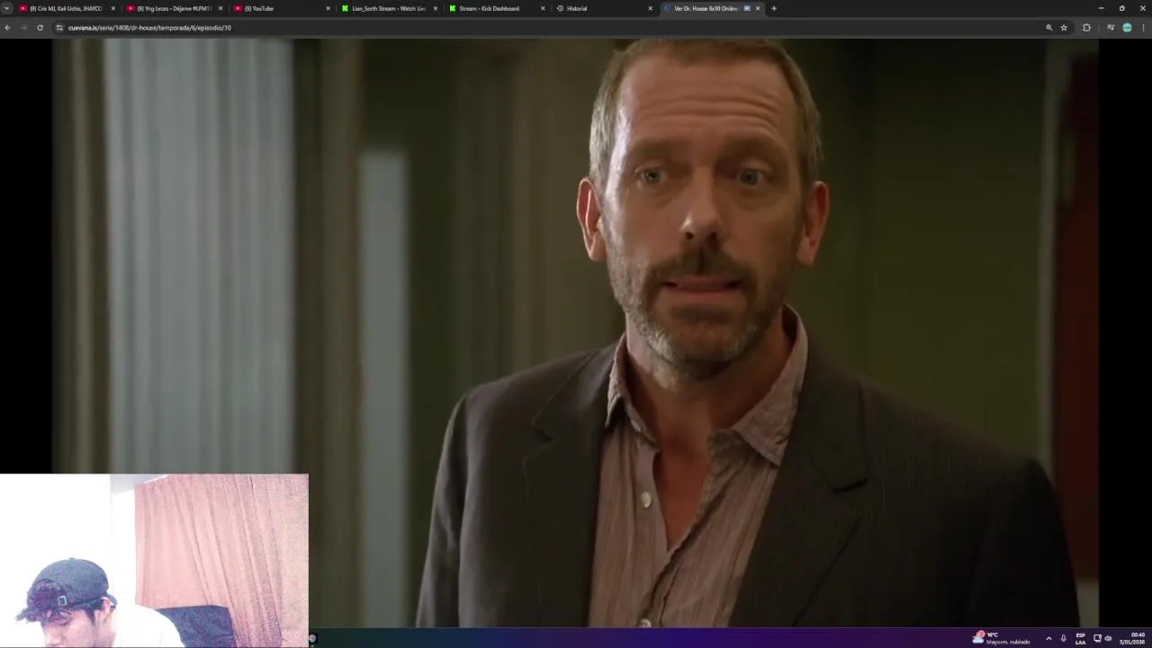Close the Lian_Sorth Stream tab

(x=436, y=8)
